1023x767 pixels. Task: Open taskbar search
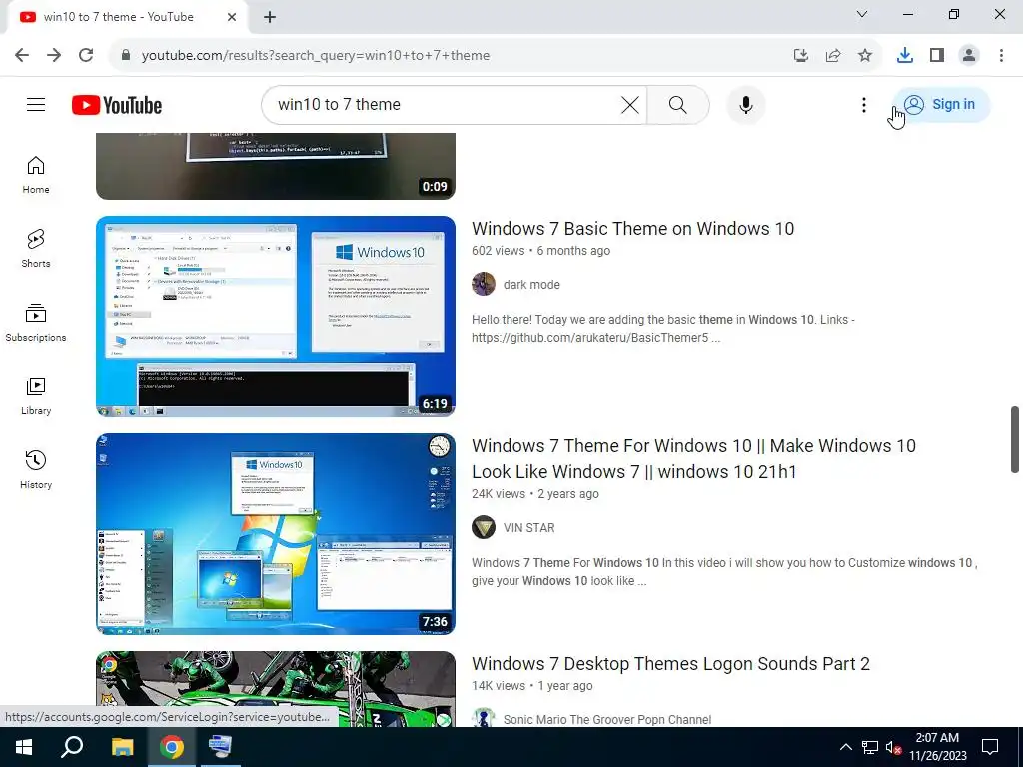[72, 747]
